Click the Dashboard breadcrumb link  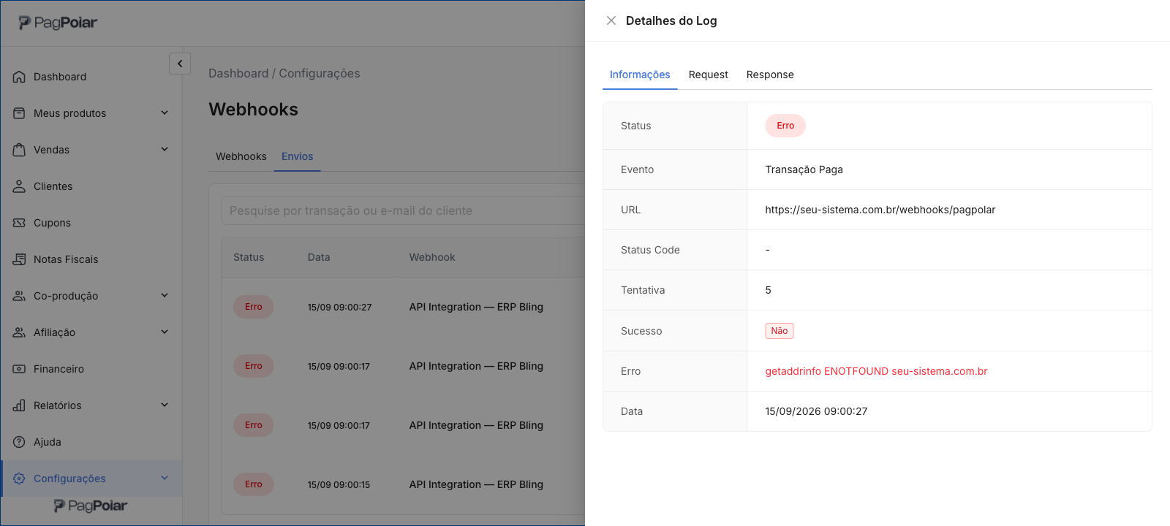click(238, 73)
